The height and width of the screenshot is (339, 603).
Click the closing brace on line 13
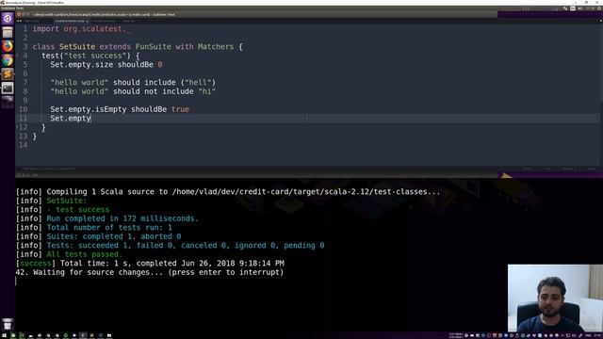(35, 136)
